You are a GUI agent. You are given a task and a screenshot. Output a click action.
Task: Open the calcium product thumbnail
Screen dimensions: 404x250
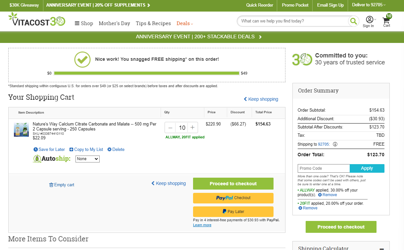[21, 129]
